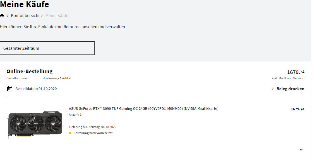Click the arrow icon before Beleg drucken
This screenshot has height=159, width=322.
pyautogui.click(x=273, y=89)
